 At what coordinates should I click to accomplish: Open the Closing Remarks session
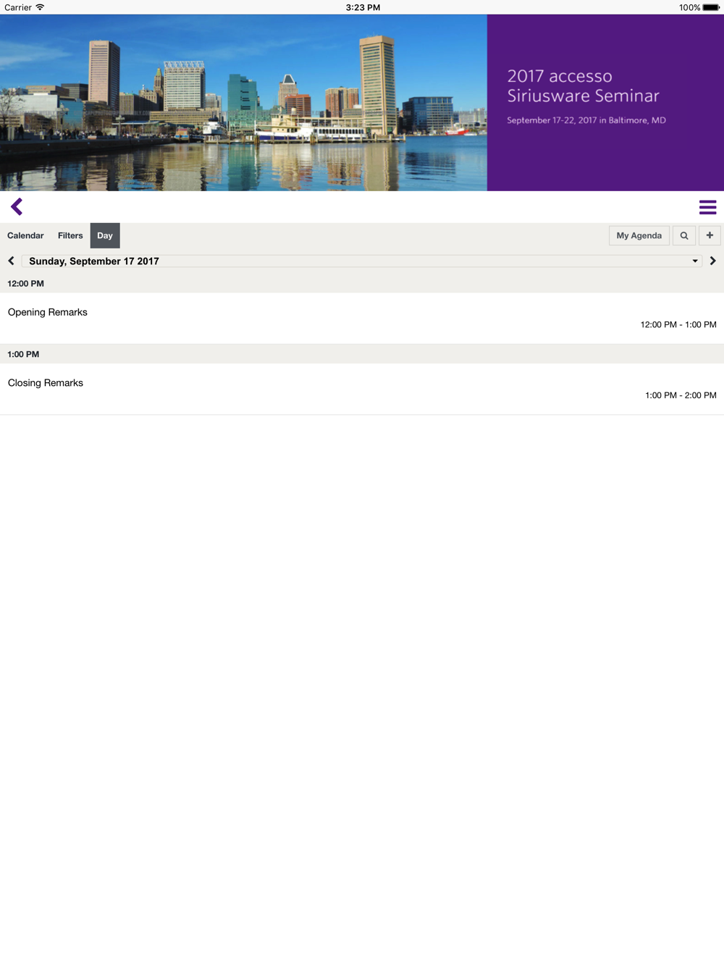pos(362,389)
